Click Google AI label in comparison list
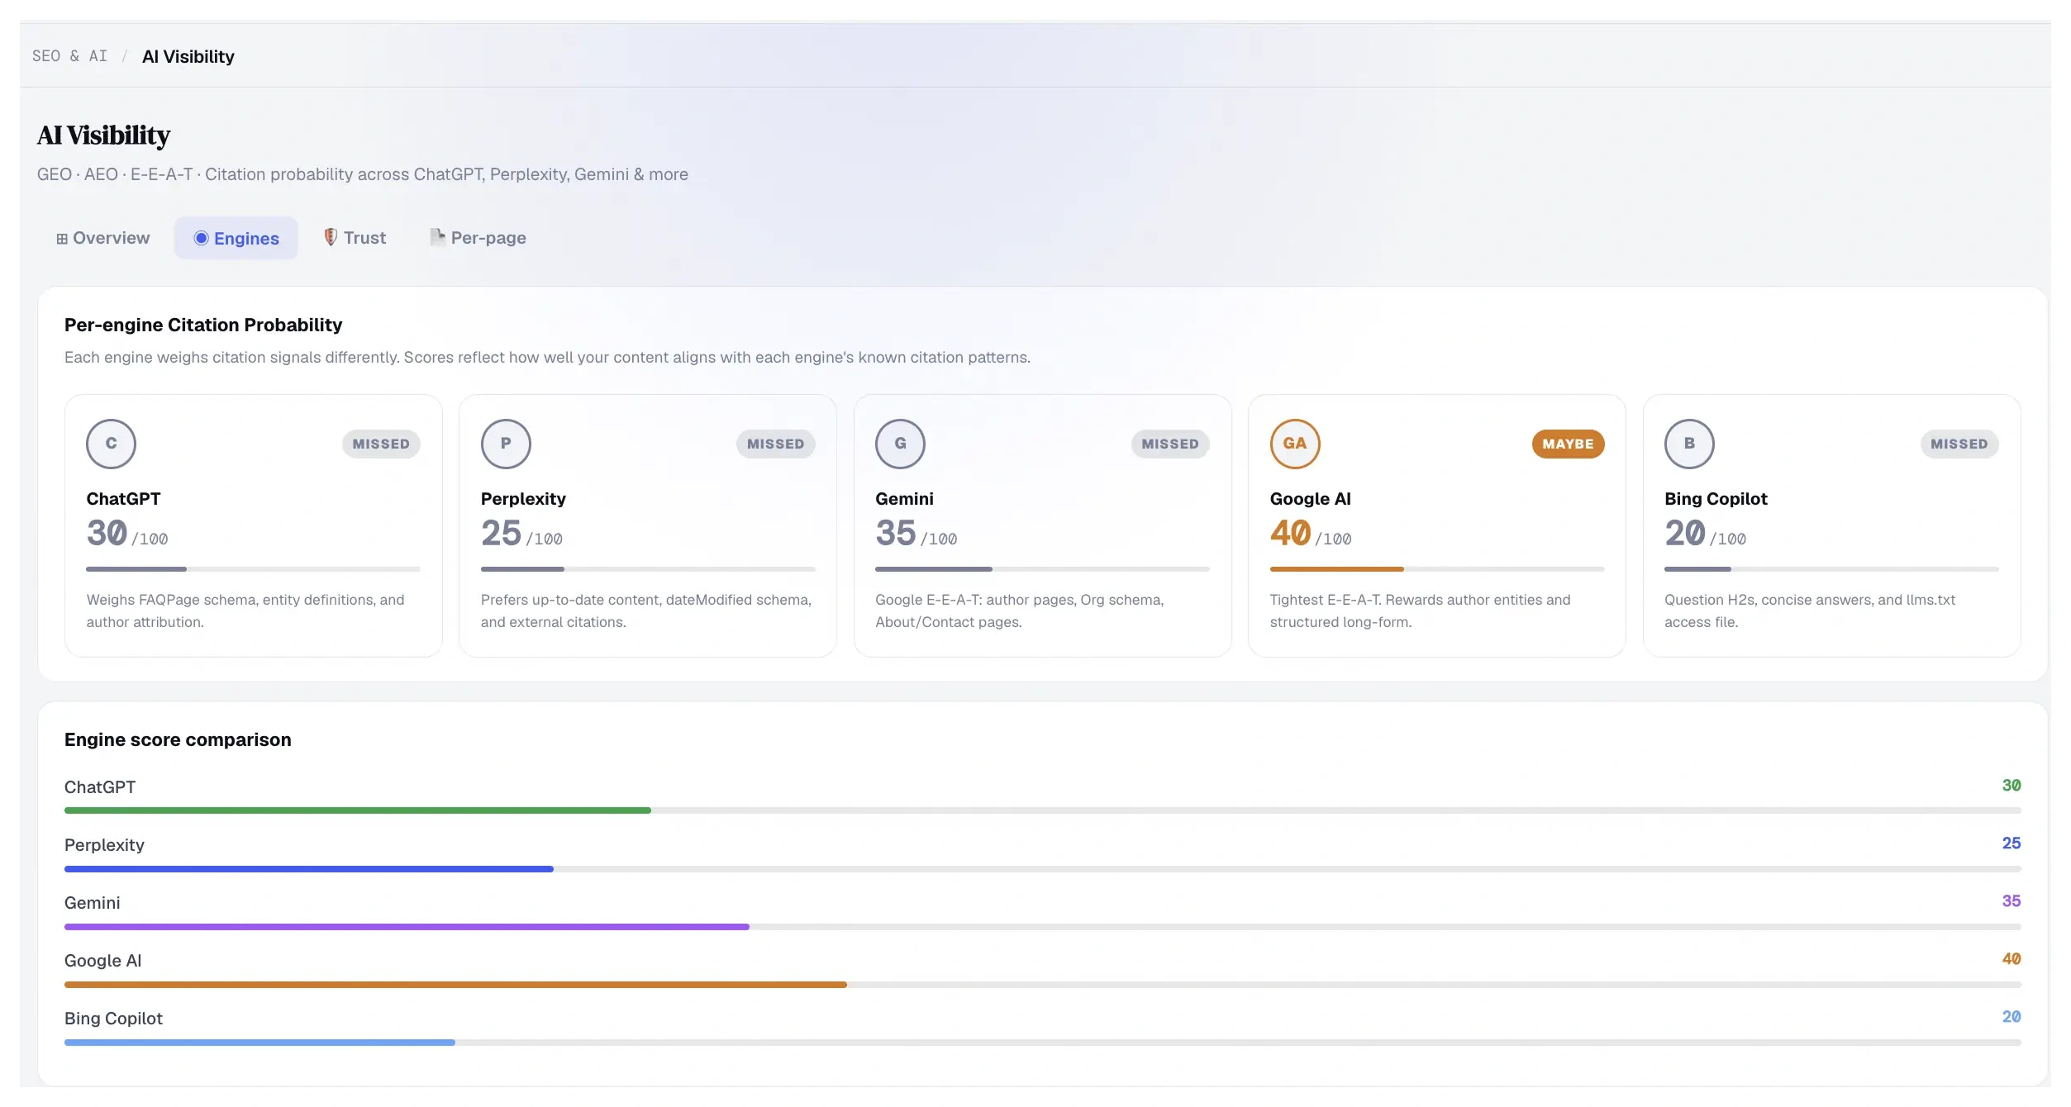 pyautogui.click(x=103, y=961)
